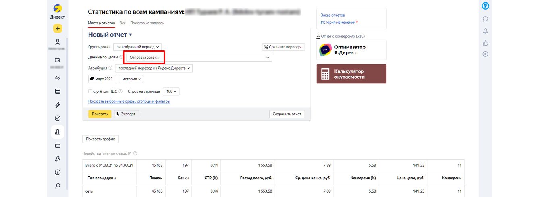
Task: Switch to the 'Поисковые запросы' tab
Action: (147, 23)
